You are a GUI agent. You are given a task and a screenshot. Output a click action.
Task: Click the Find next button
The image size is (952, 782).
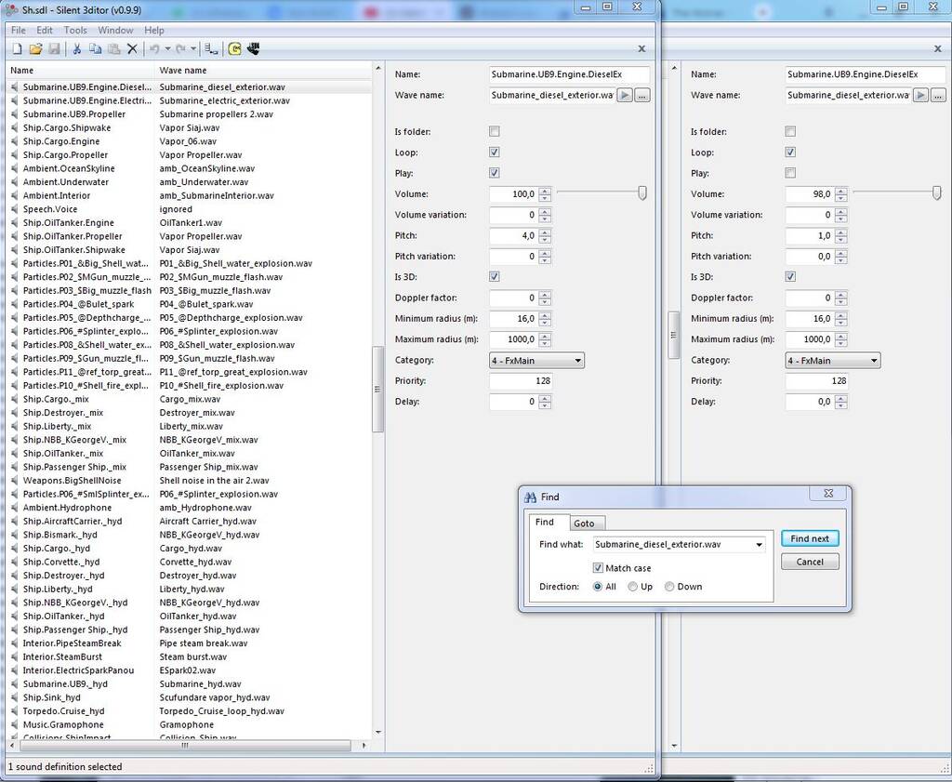pos(810,538)
